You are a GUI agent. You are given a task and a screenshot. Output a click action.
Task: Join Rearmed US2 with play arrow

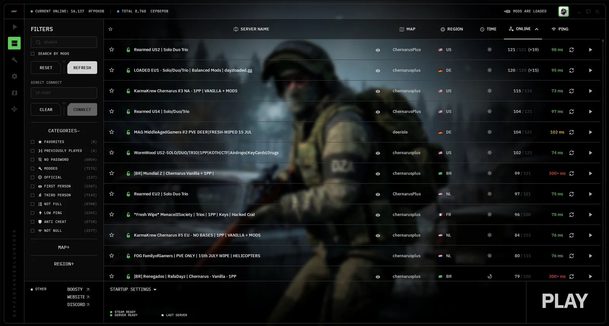[x=590, y=50]
